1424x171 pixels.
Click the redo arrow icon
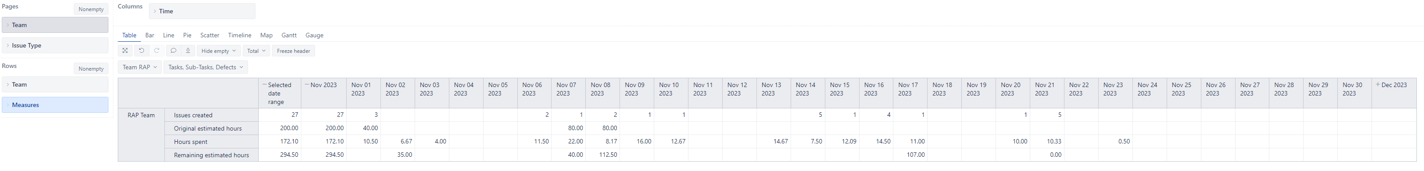point(157,51)
